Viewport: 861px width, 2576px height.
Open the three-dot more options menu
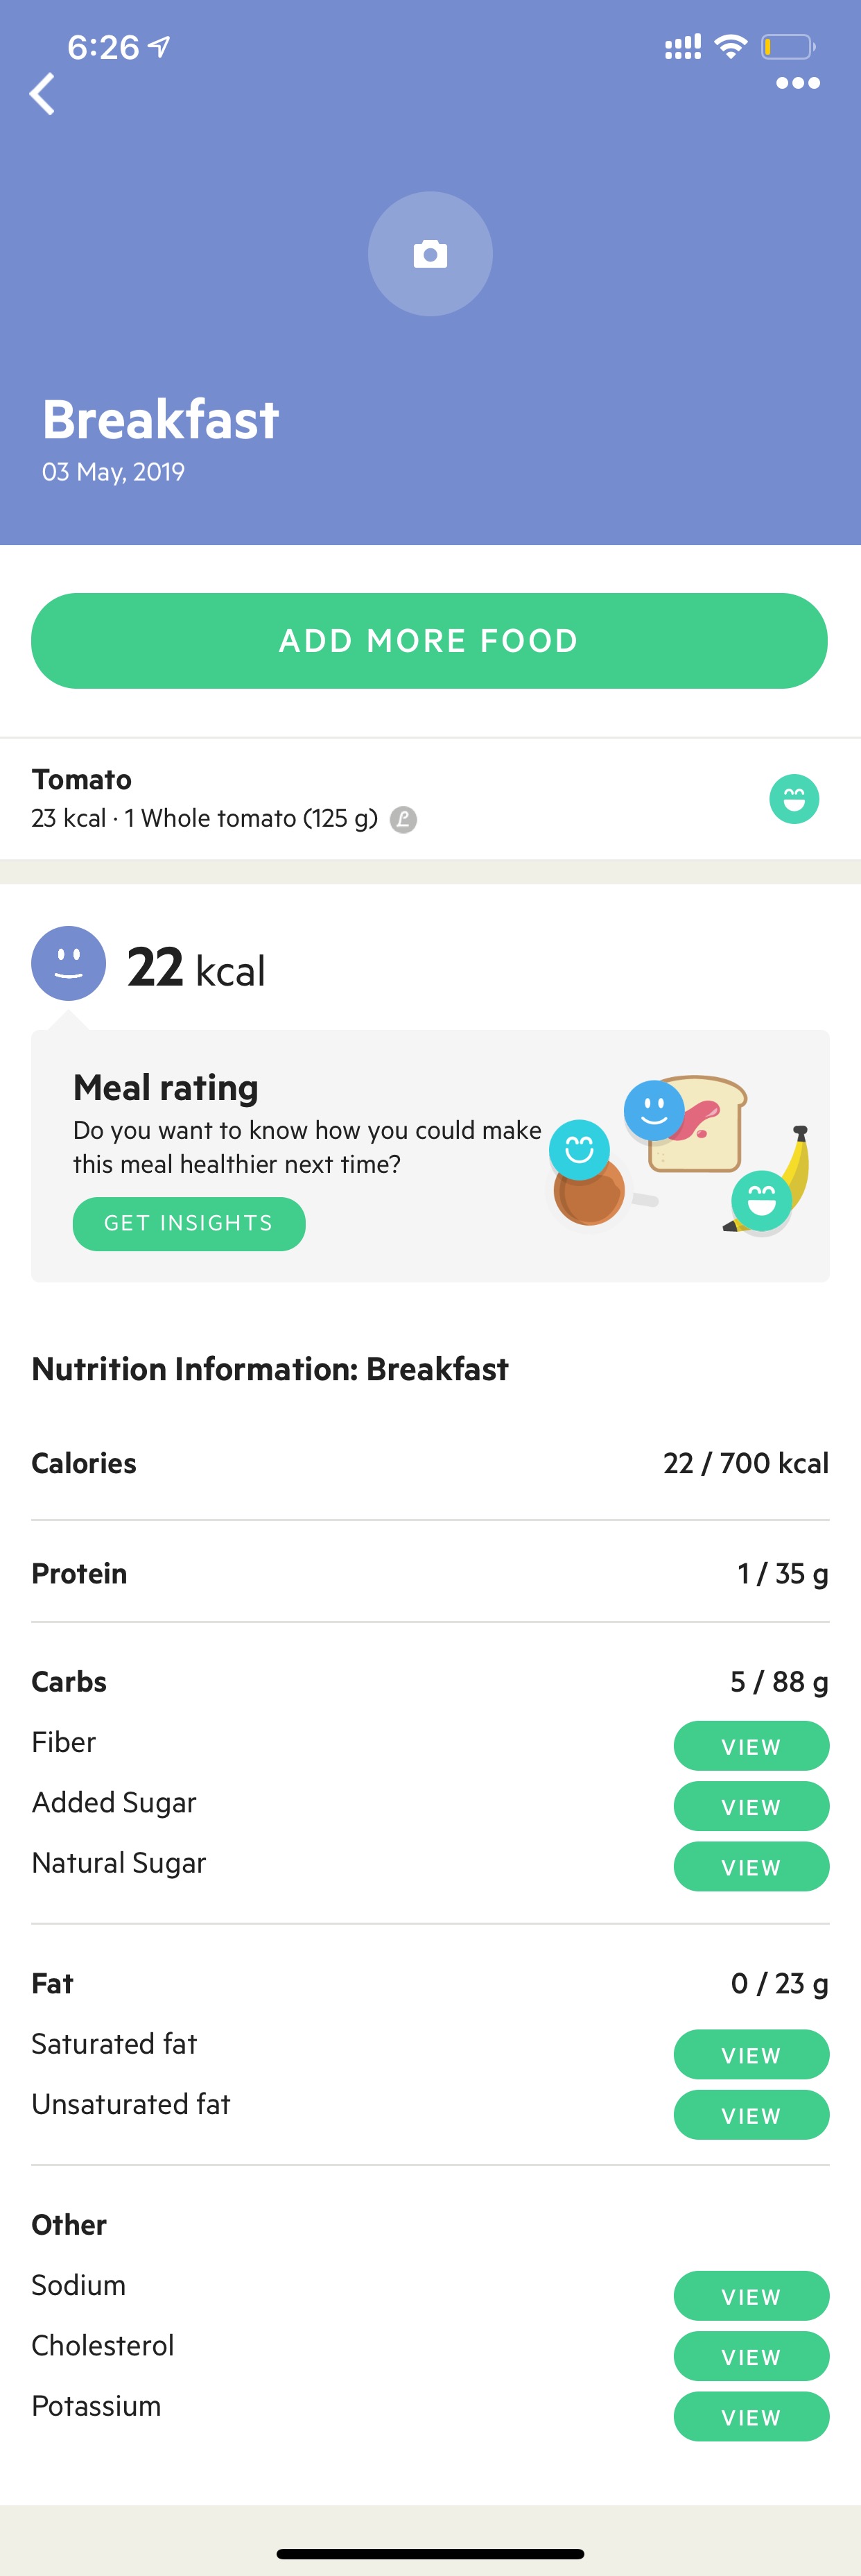pyautogui.click(x=797, y=83)
